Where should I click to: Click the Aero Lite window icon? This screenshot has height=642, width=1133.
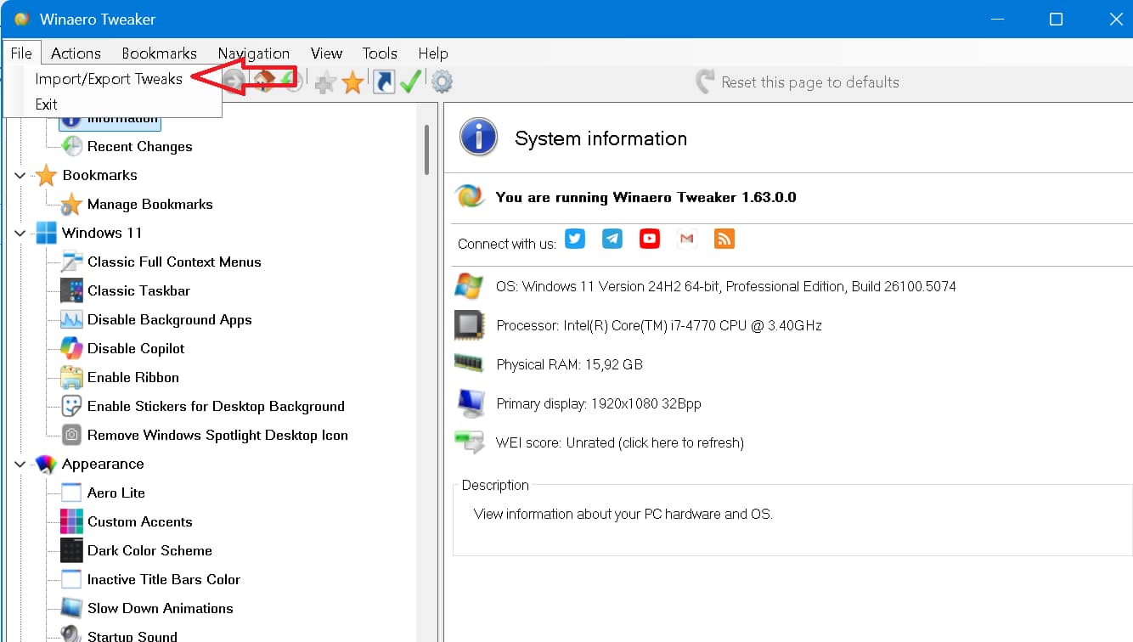(71, 493)
